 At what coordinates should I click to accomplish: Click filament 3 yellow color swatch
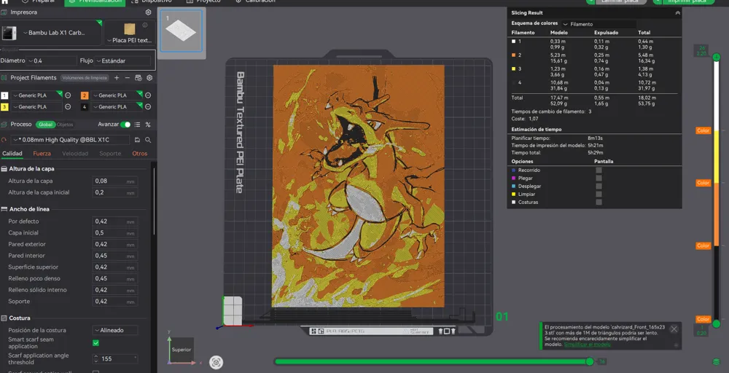tap(4, 107)
